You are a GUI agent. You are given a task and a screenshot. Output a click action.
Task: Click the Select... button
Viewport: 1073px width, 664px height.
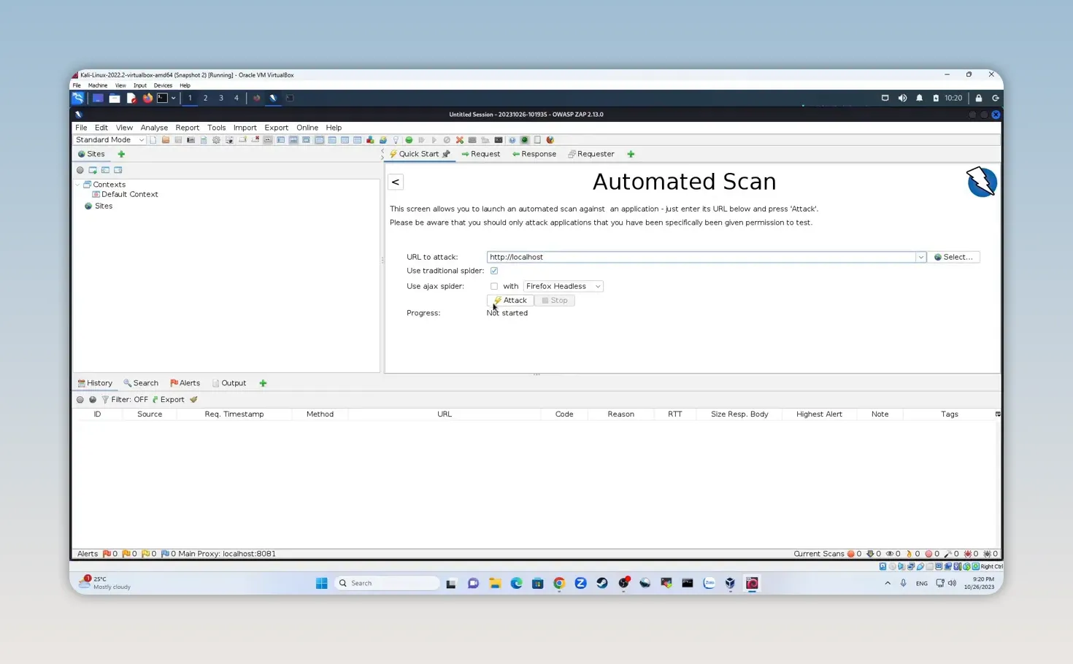[953, 257]
